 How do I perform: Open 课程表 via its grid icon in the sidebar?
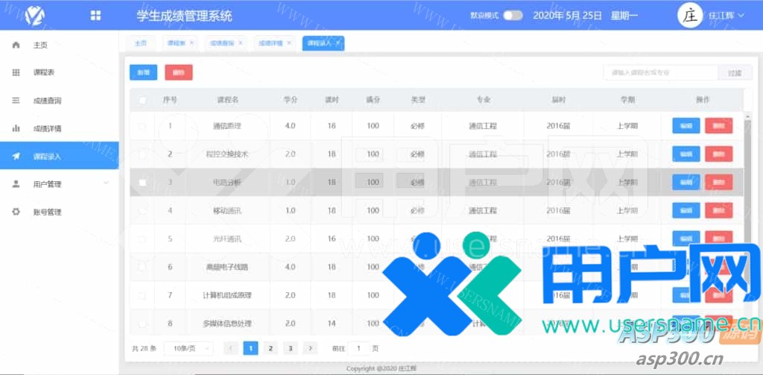[16, 72]
